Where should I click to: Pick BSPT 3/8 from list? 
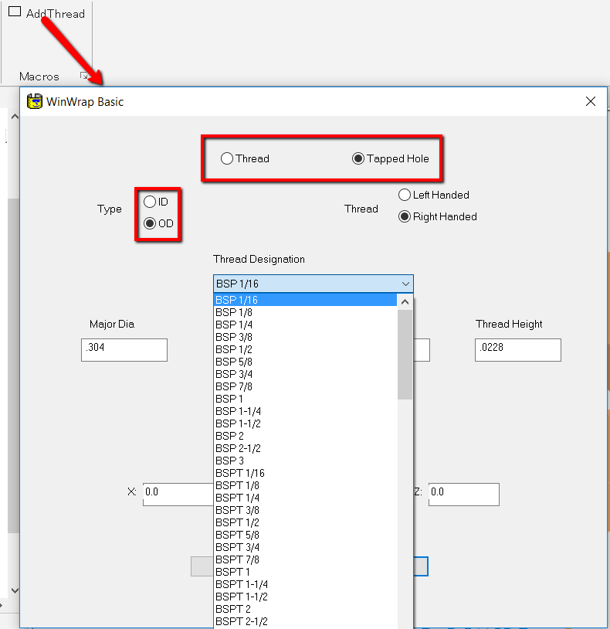(306, 510)
